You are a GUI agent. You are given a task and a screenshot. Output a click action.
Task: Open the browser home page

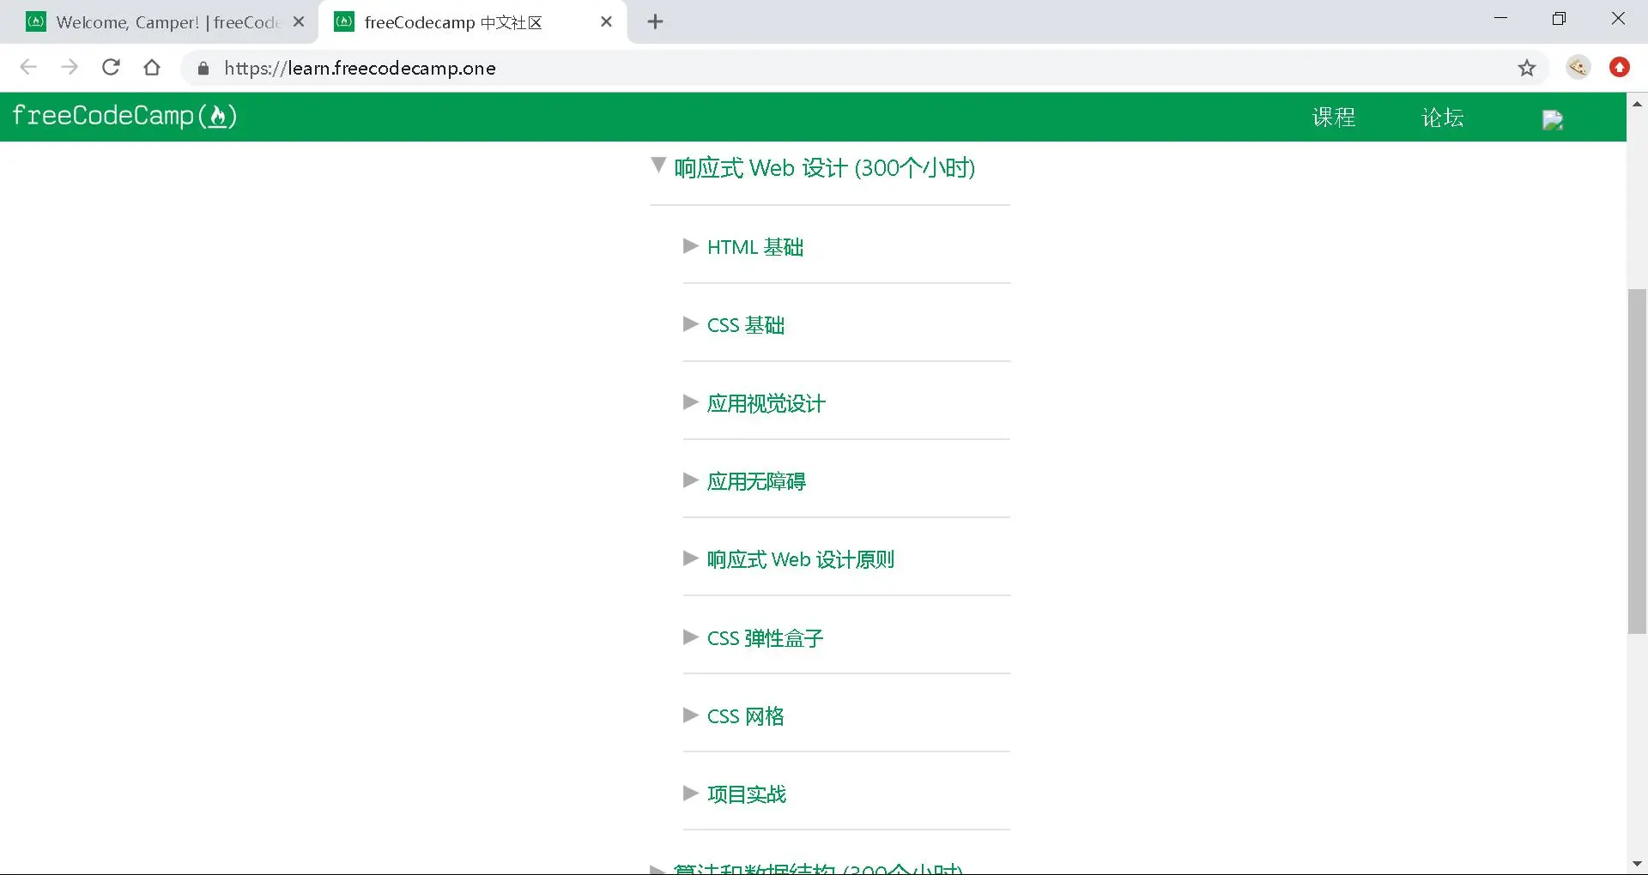pos(152,67)
